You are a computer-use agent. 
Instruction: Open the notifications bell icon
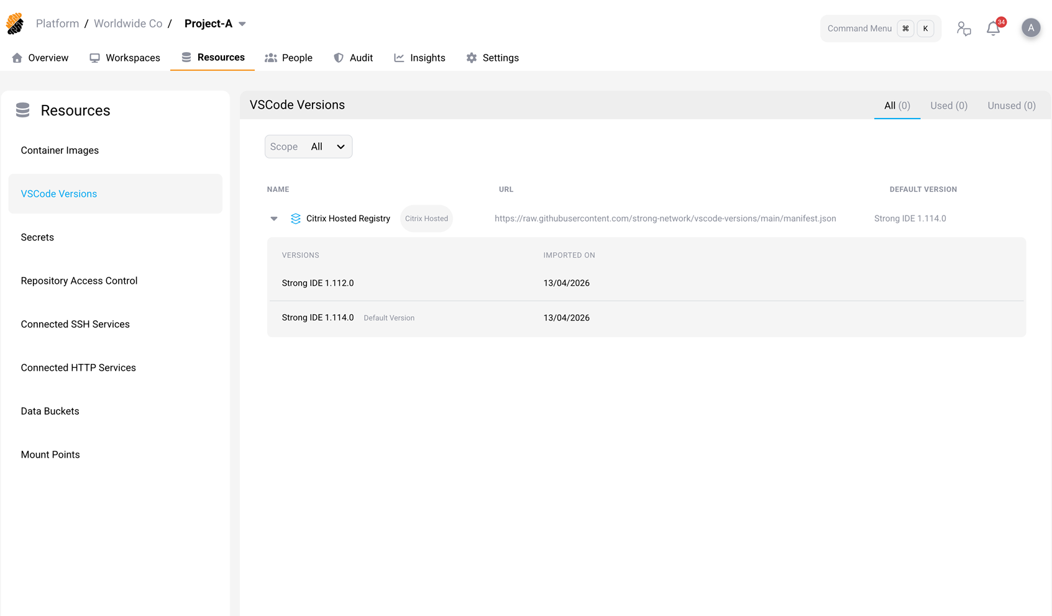click(x=993, y=29)
